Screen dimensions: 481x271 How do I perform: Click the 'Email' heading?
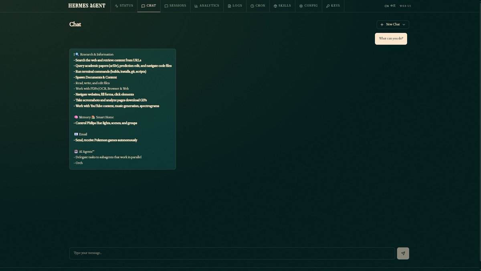[x=80, y=134]
